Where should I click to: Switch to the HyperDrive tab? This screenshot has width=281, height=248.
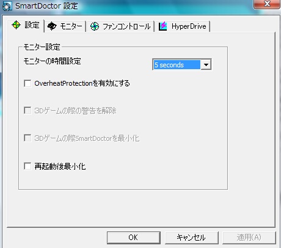point(183,26)
